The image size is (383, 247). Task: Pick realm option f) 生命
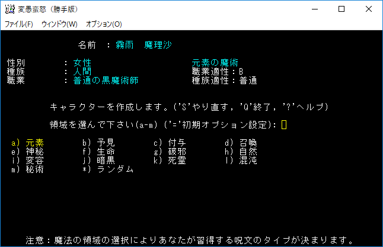pos(98,152)
